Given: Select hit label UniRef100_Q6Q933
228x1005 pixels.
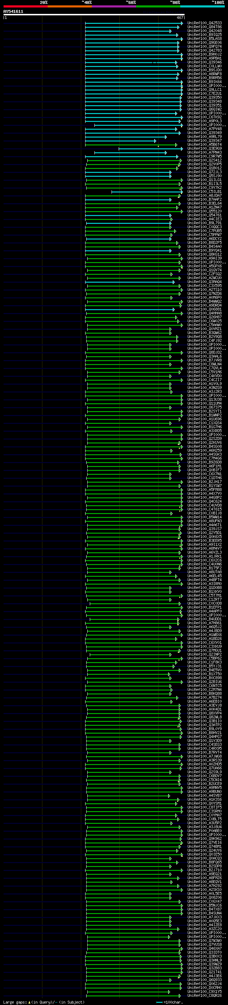Looking at the screenshot, I should (204, 980).
